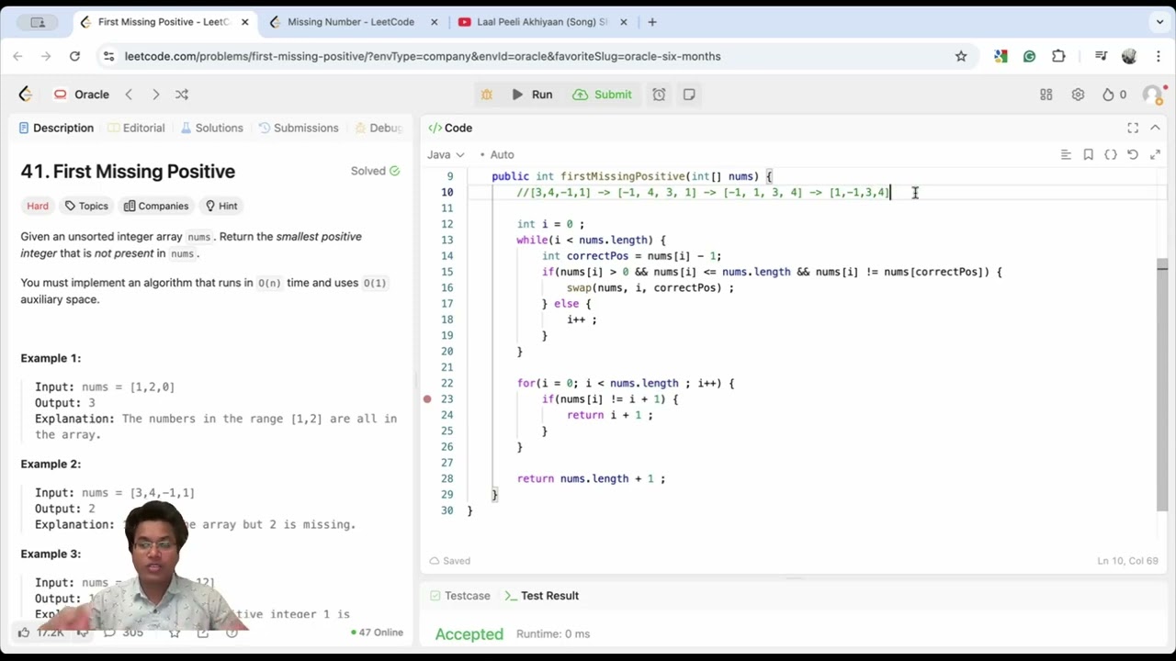Open comments with the speech bubble icon
Screen dimensions: 1176x661
click(x=109, y=632)
